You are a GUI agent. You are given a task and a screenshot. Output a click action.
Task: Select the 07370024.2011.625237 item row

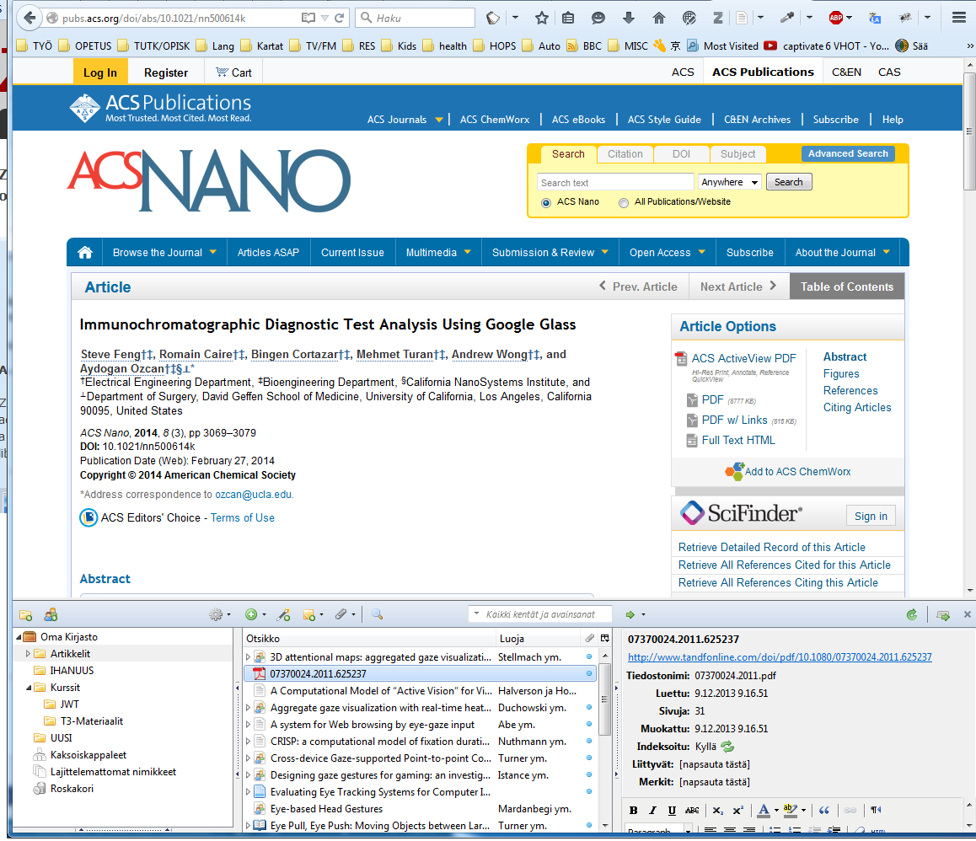[421, 673]
